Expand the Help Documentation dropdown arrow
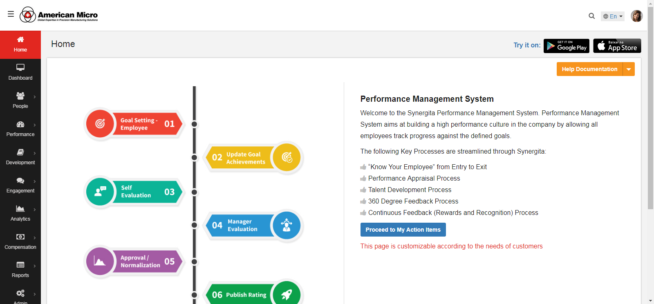 tap(629, 69)
